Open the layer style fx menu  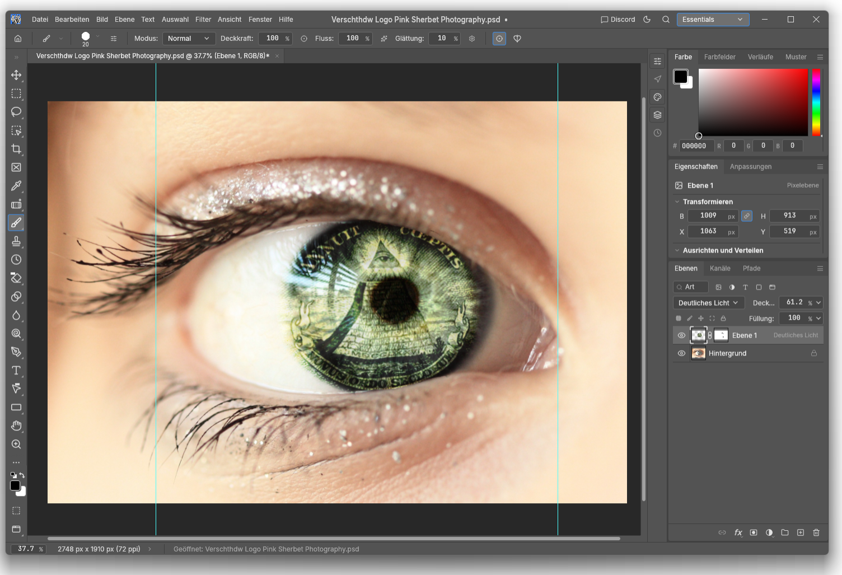(x=738, y=532)
